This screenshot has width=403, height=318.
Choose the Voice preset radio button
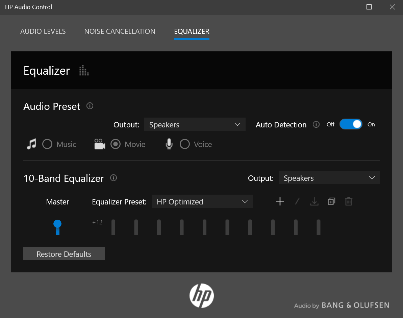click(x=184, y=144)
